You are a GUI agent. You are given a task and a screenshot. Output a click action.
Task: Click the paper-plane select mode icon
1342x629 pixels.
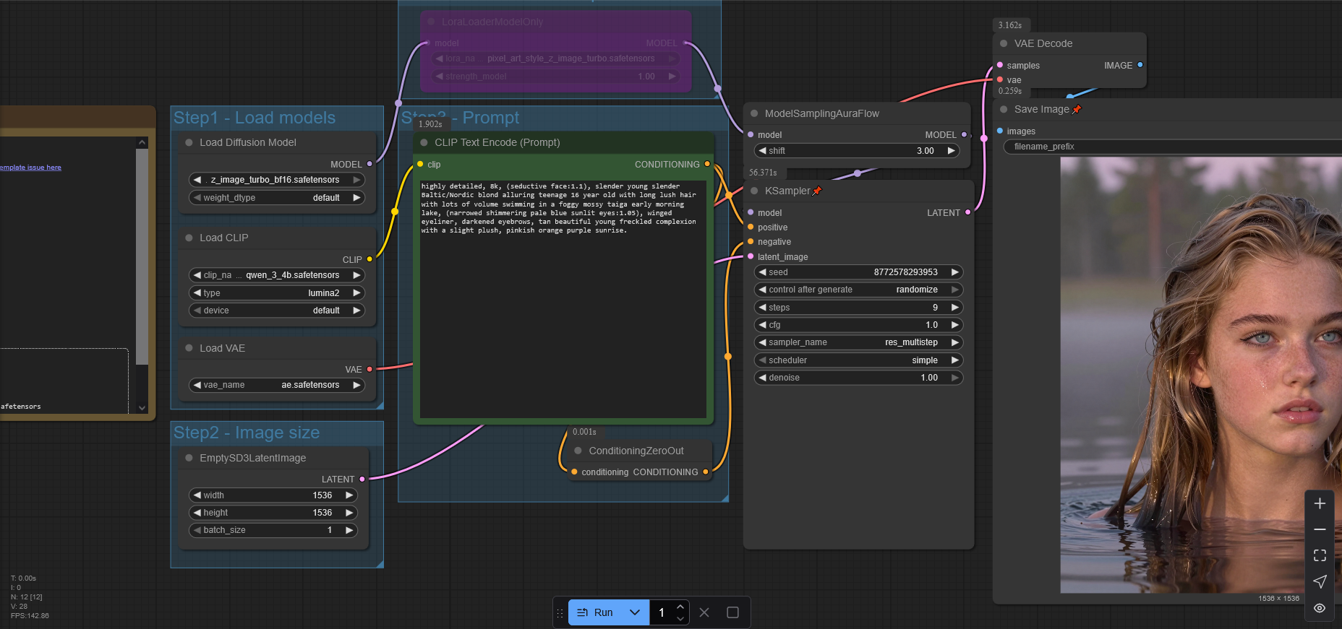[1320, 581]
